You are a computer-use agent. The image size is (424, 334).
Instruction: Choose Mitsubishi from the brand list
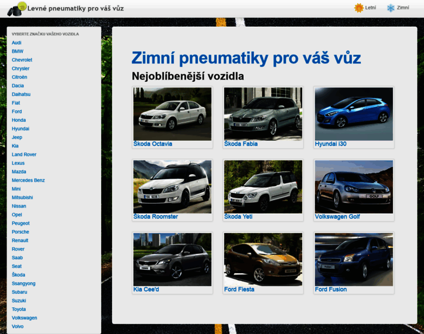22,198
